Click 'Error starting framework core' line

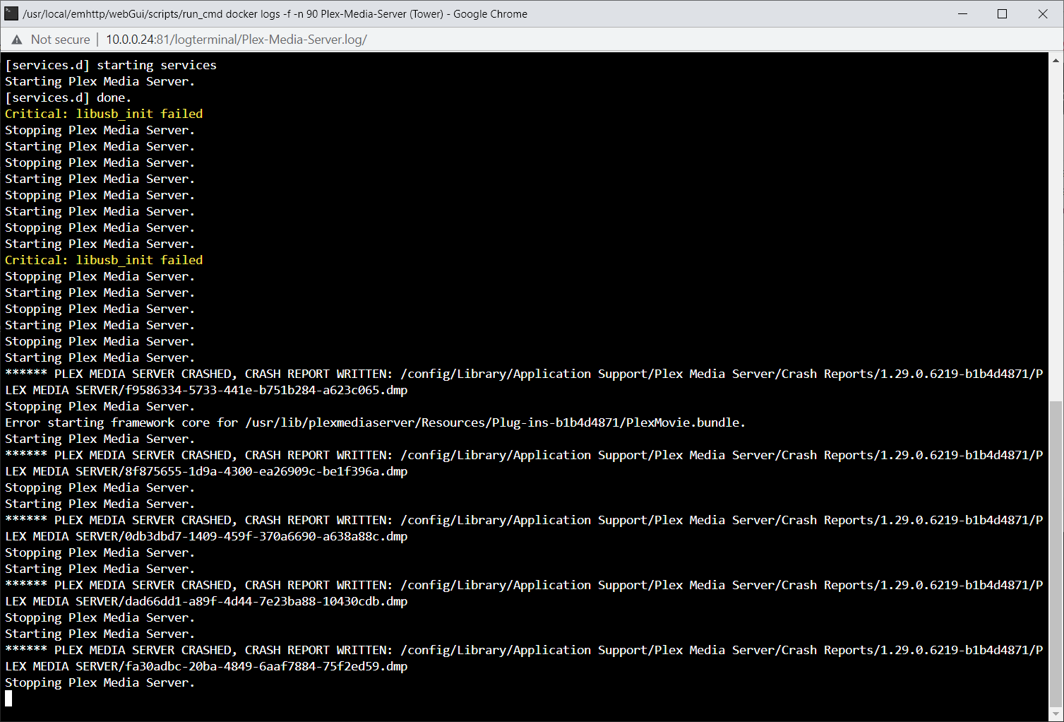[375, 422]
